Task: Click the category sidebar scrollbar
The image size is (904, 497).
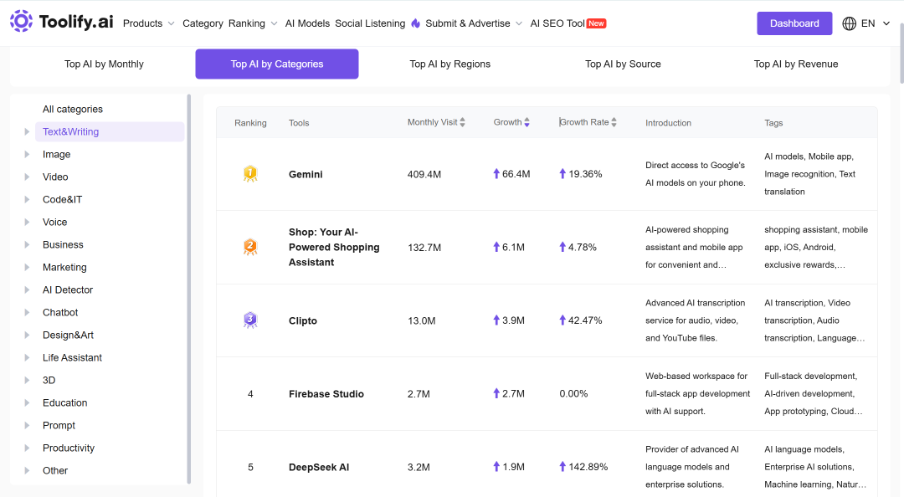Action: click(189, 289)
